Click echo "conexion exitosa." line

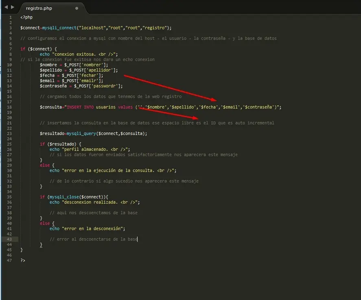coord(79,54)
